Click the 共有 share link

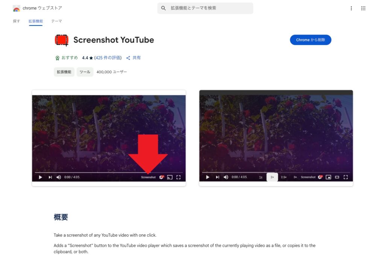coord(136,58)
